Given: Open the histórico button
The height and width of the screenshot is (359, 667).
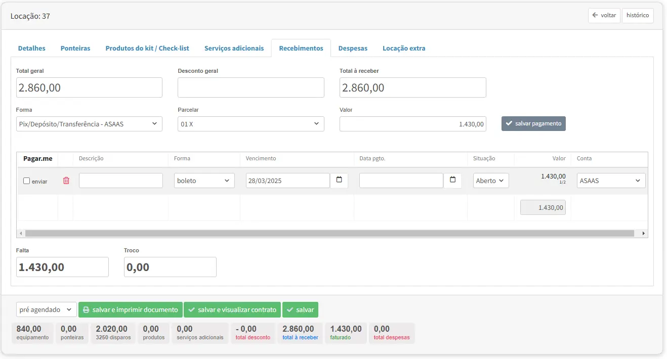Looking at the screenshot, I should (637, 16).
